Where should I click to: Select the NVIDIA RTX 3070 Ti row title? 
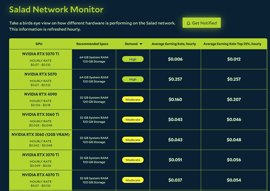tap(40, 154)
